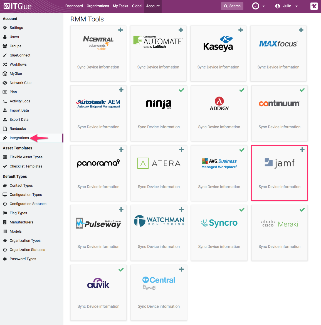Click the checkmark on Auvik card
Viewport: 321px width, 325px height.
click(x=121, y=269)
